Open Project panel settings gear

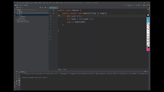tap(45, 8)
